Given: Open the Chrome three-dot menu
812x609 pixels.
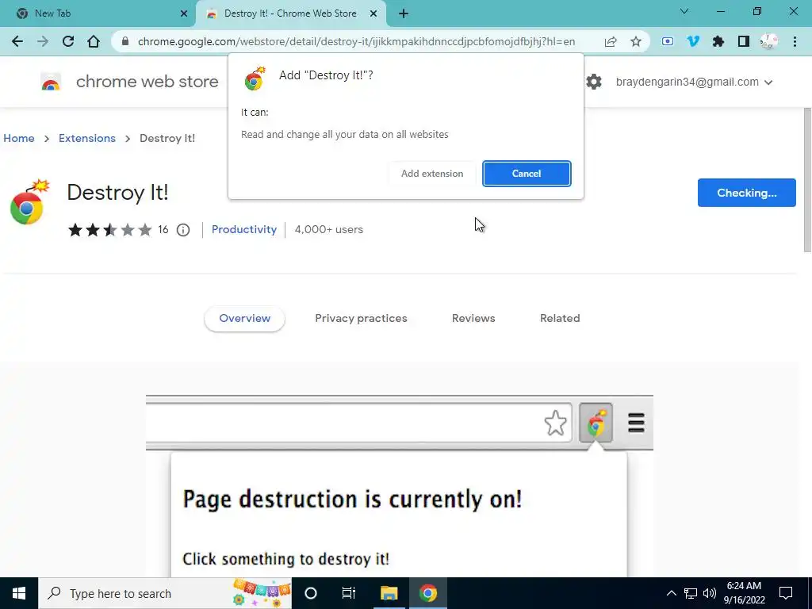Looking at the screenshot, I should (795, 41).
